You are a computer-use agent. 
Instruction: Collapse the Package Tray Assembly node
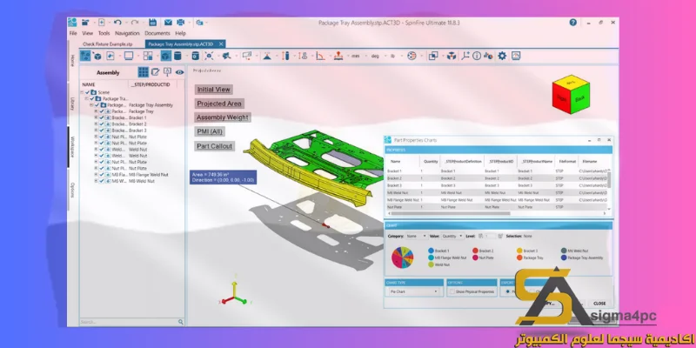pyautogui.click(x=91, y=105)
